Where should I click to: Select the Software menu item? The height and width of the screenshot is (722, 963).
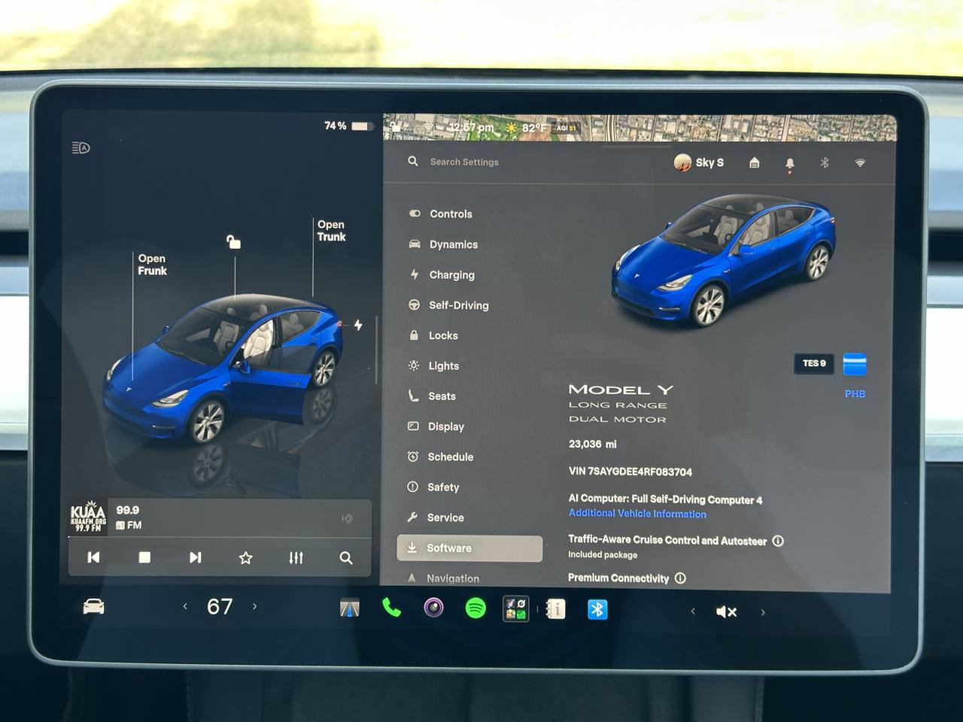pos(469,548)
